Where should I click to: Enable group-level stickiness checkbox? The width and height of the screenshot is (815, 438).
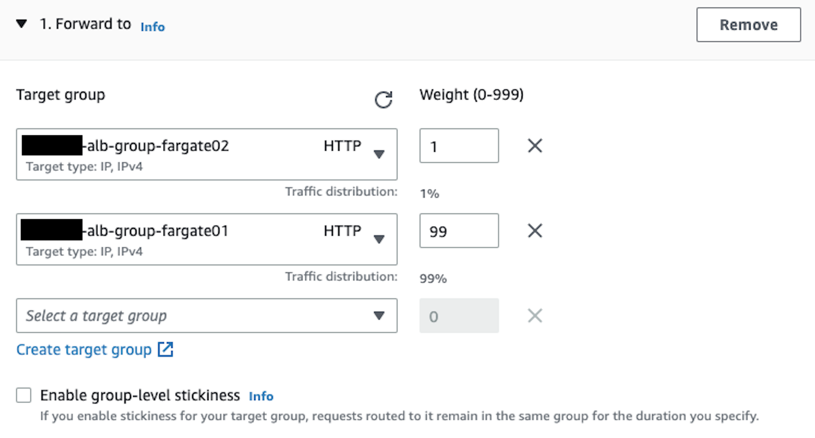click(24, 395)
